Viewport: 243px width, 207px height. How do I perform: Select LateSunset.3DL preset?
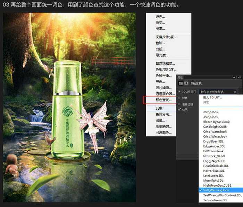(213, 175)
